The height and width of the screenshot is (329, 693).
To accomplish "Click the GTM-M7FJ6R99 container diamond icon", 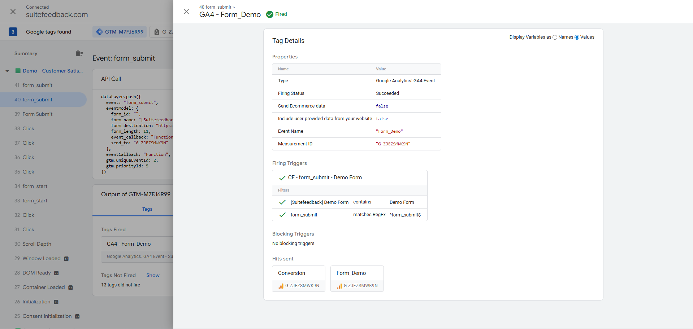I will 99,32.
